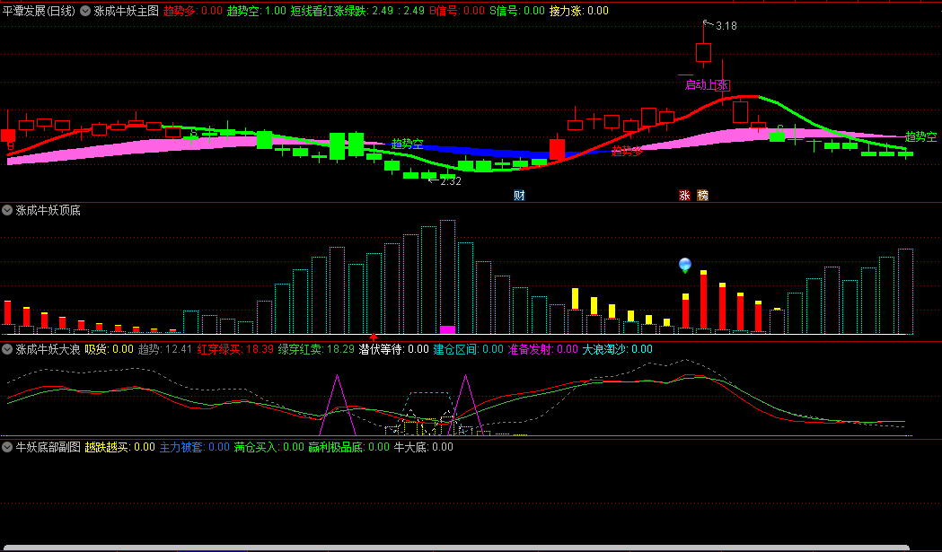This screenshot has height=552, width=942.
Task: Click the 趋势空: 1.00 header value
Action: [x=257, y=11]
